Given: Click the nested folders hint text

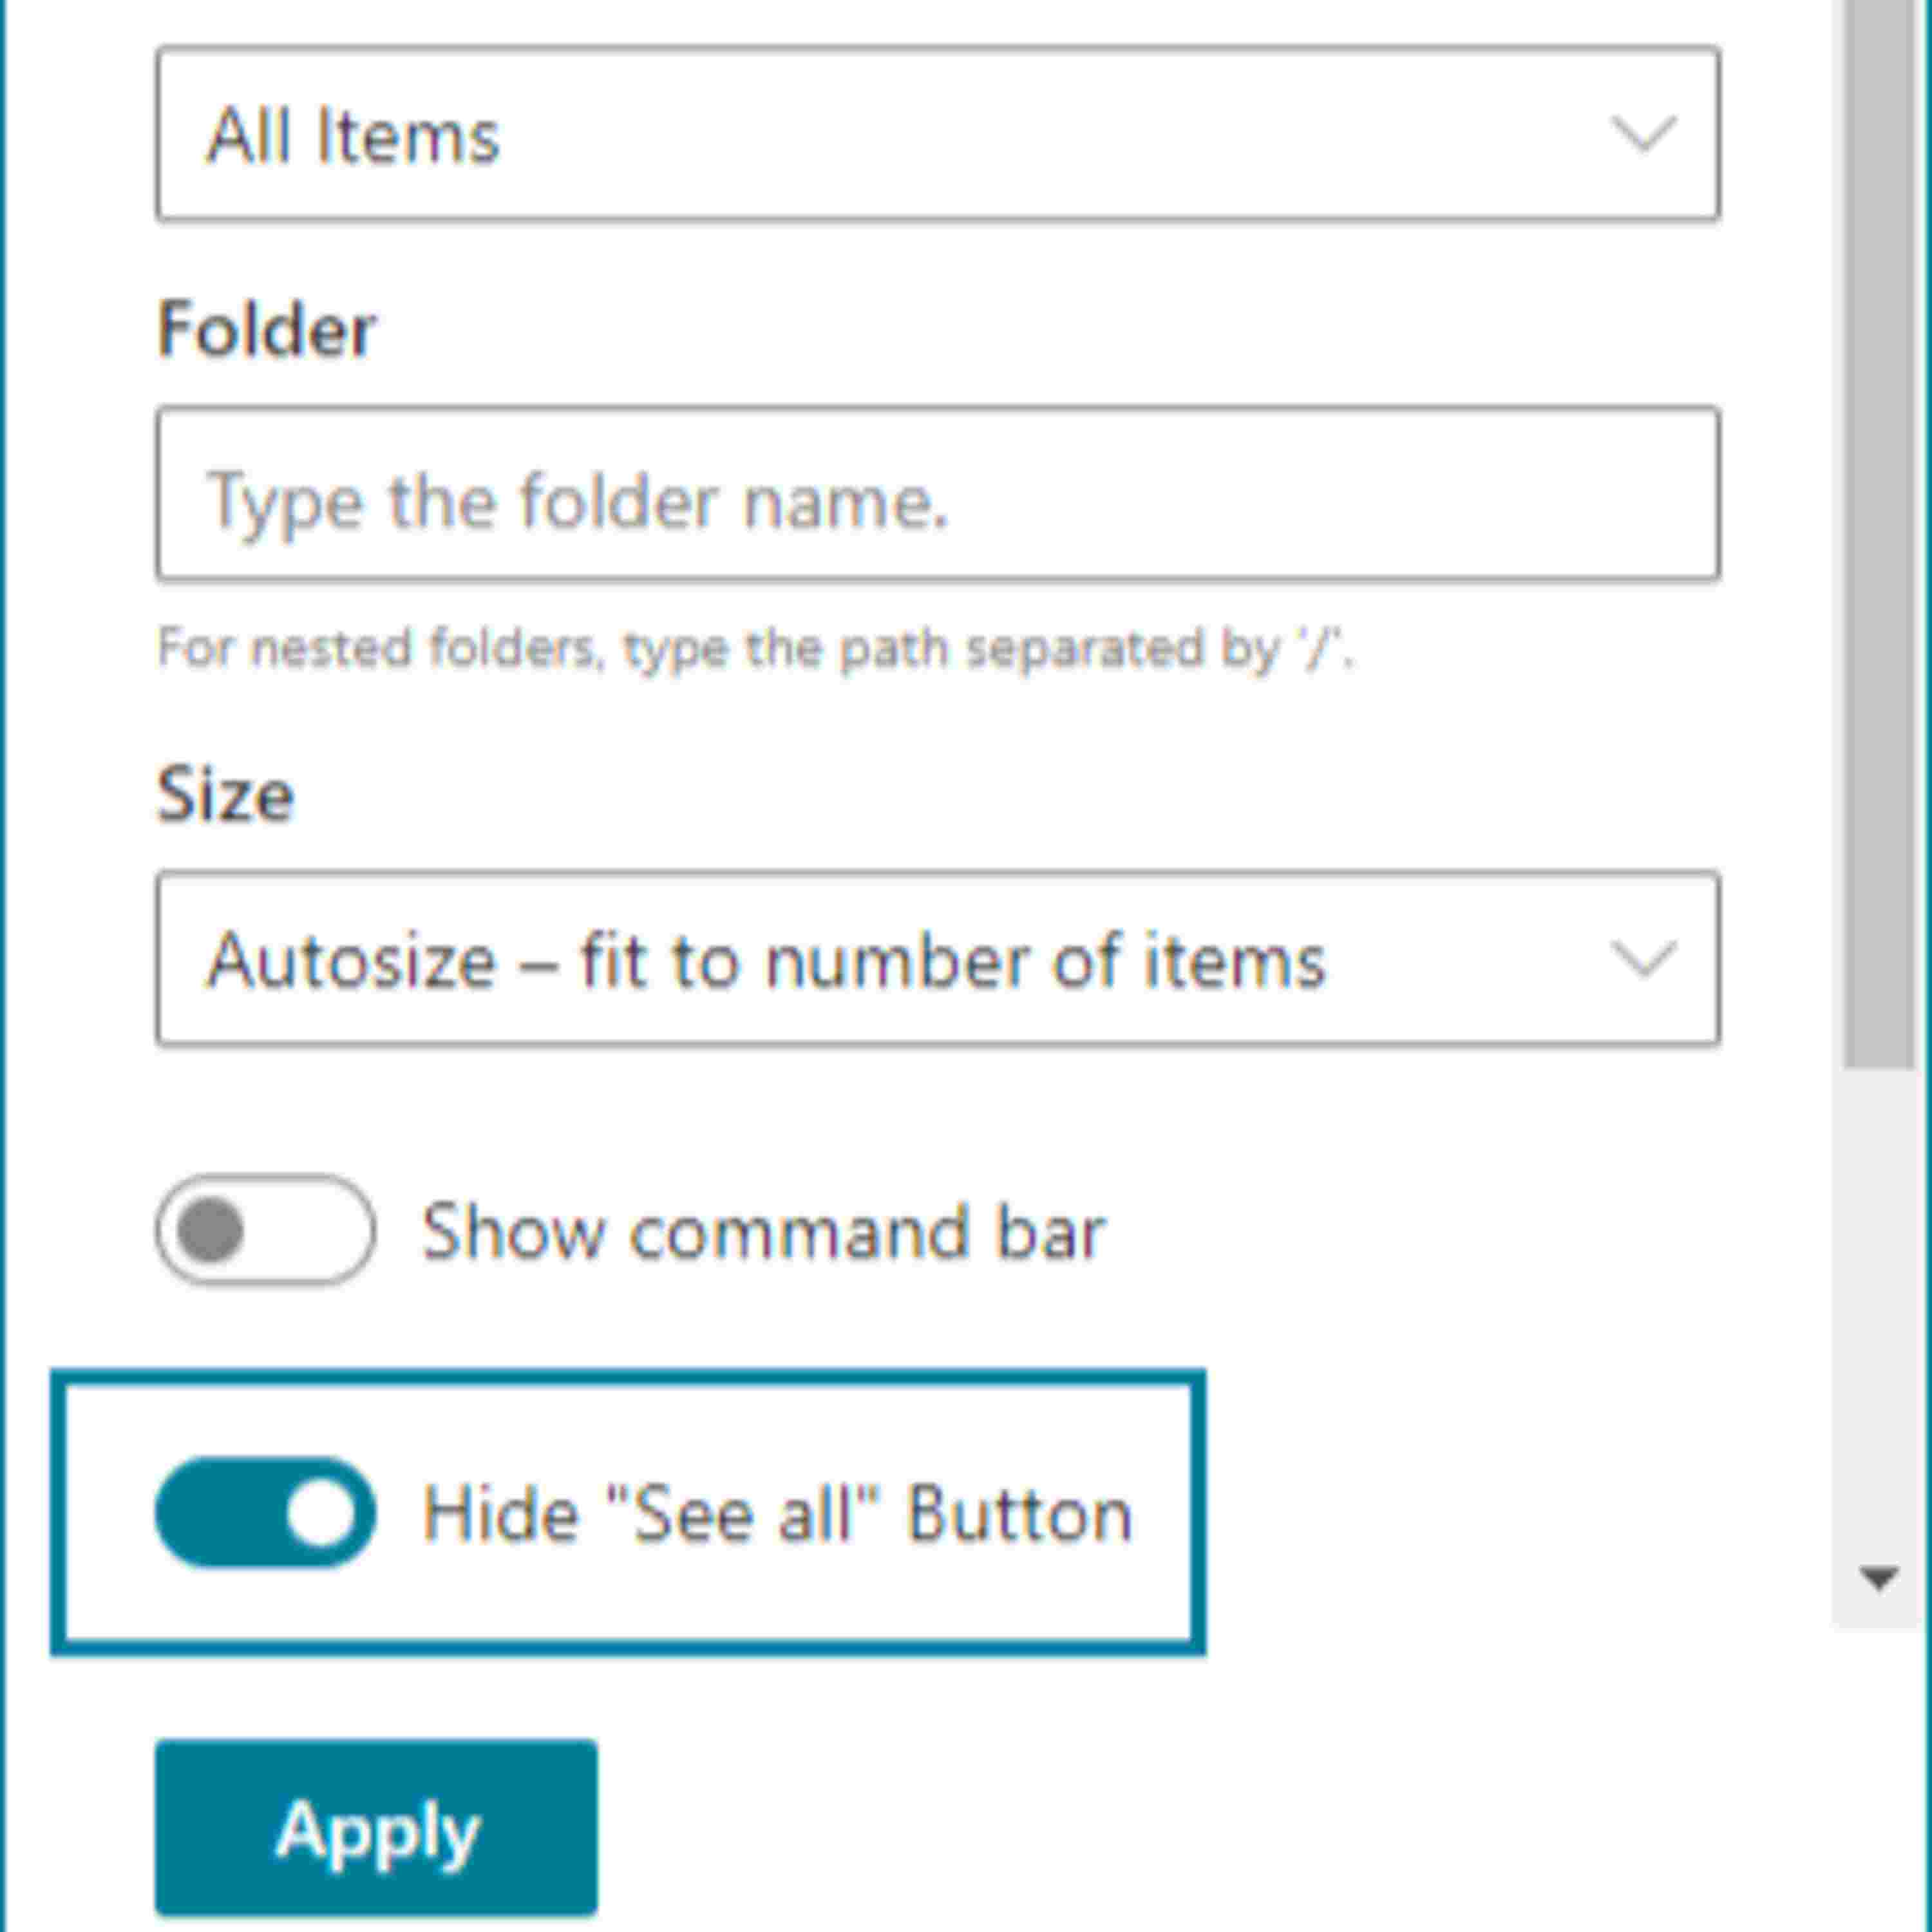Looking at the screenshot, I should click(755, 648).
